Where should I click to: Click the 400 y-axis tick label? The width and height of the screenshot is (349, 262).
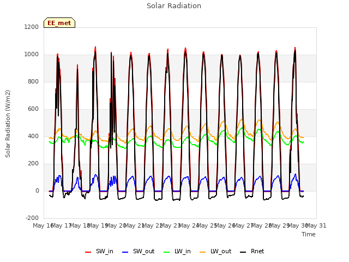(x=33, y=136)
